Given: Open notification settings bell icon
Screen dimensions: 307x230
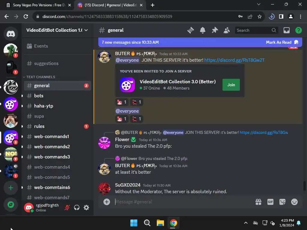Looking at the screenshot, I should coord(203,30).
